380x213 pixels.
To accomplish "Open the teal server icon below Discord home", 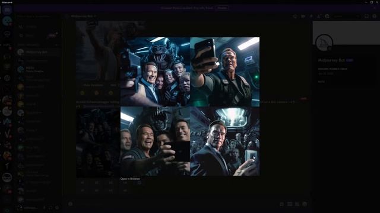I will 7,21.
